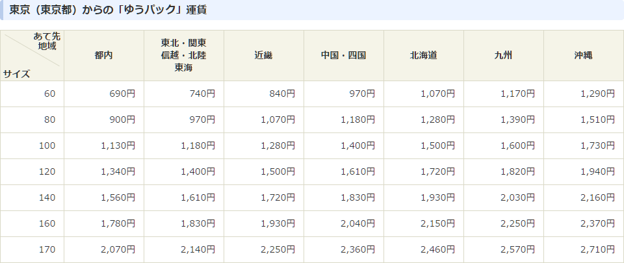Click the 中国・四国 column header
The image size is (624, 263).
[343, 56]
